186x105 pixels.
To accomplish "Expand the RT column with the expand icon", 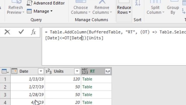I will (x=108, y=71).
